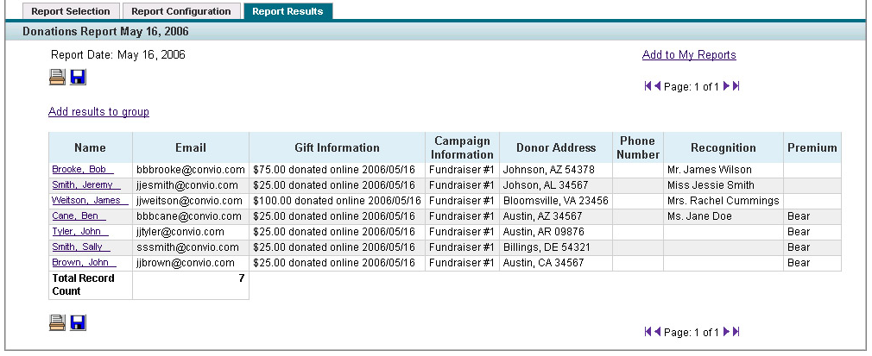Screen dimensions: 872x356
Task: Click the Gift Information column header
Action: click(x=337, y=147)
